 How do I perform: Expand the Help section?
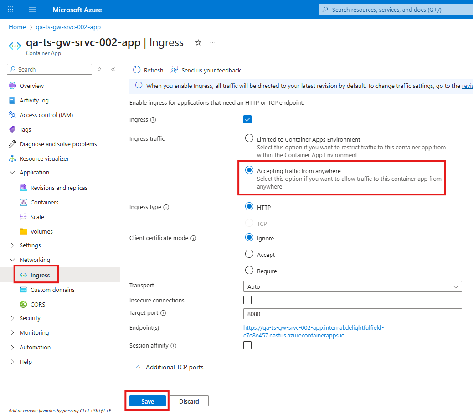[12, 362]
